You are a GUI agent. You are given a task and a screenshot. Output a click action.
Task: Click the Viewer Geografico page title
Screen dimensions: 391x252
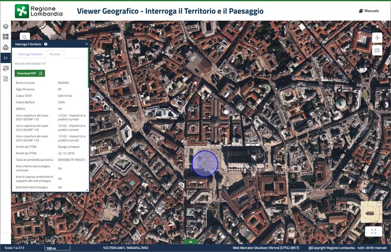[x=170, y=11]
